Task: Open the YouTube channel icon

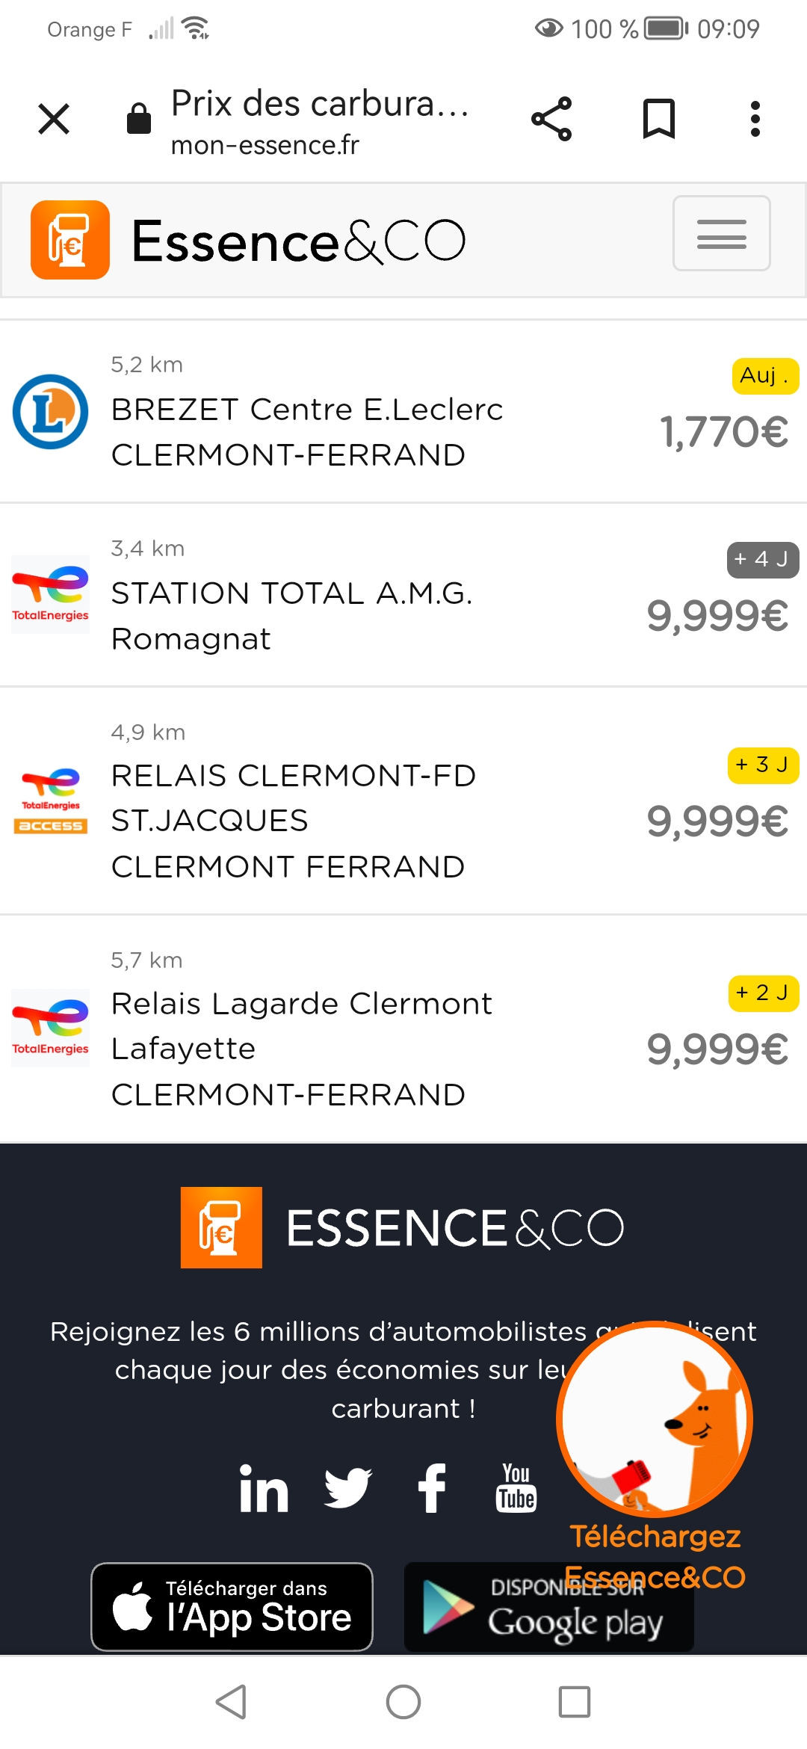Action: (516, 1488)
